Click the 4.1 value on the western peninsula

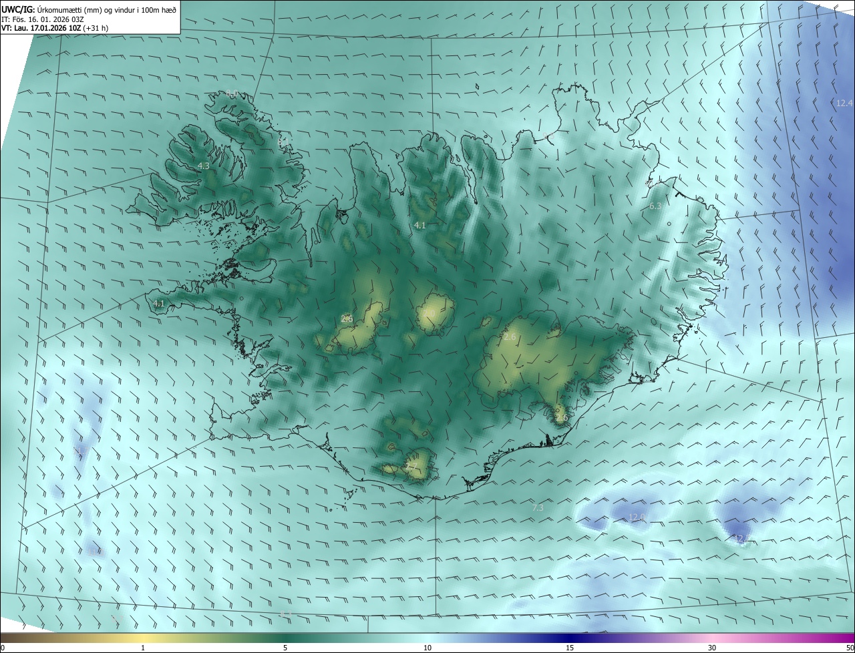pyautogui.click(x=159, y=303)
